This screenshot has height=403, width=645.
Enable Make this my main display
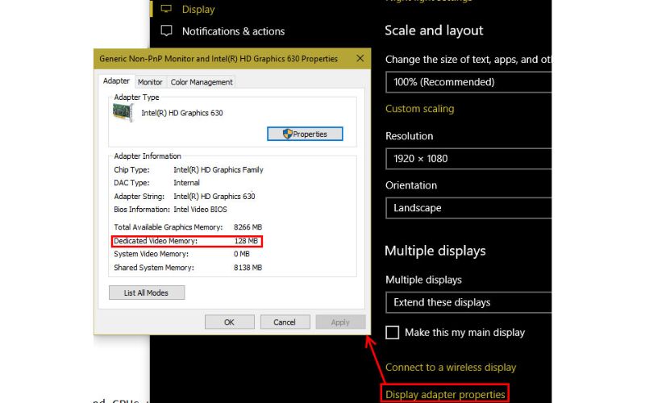point(393,332)
